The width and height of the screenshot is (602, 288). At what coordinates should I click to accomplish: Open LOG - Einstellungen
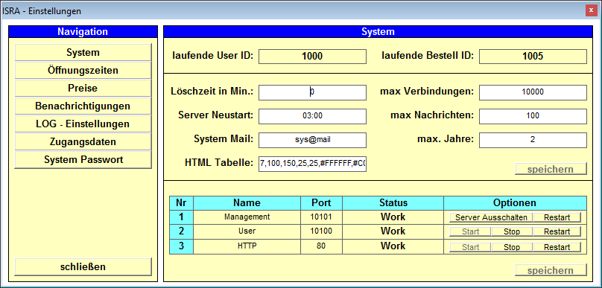coord(83,124)
